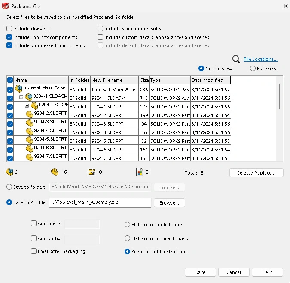
Task: Uncheck the 9204-5.SLDPRT row checkbox
Action: (10, 141)
